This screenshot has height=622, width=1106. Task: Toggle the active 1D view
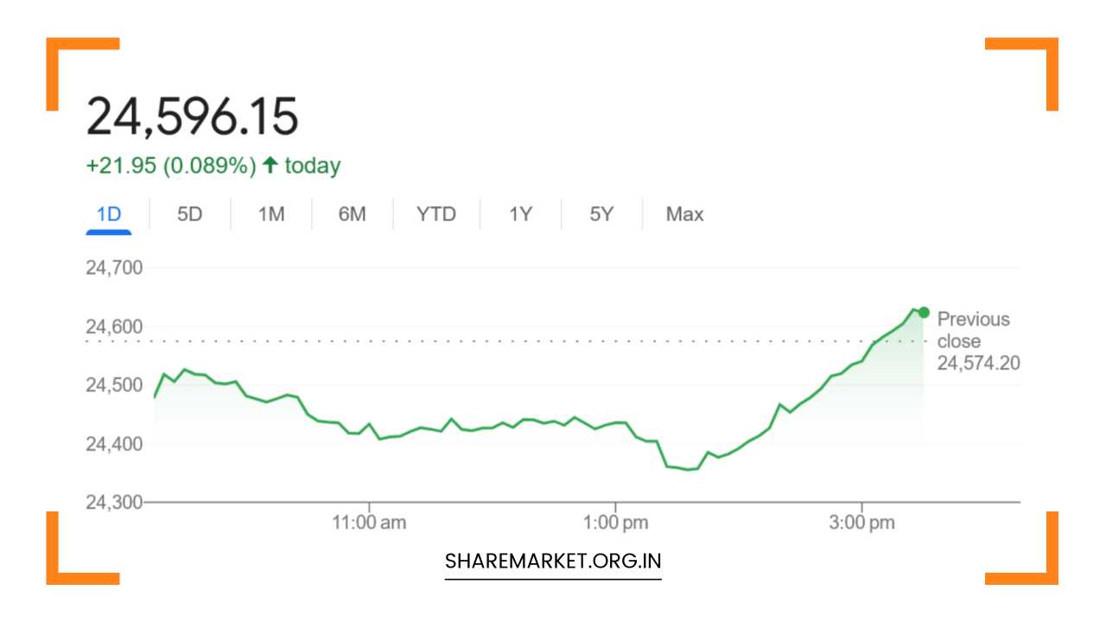pyautogui.click(x=109, y=213)
